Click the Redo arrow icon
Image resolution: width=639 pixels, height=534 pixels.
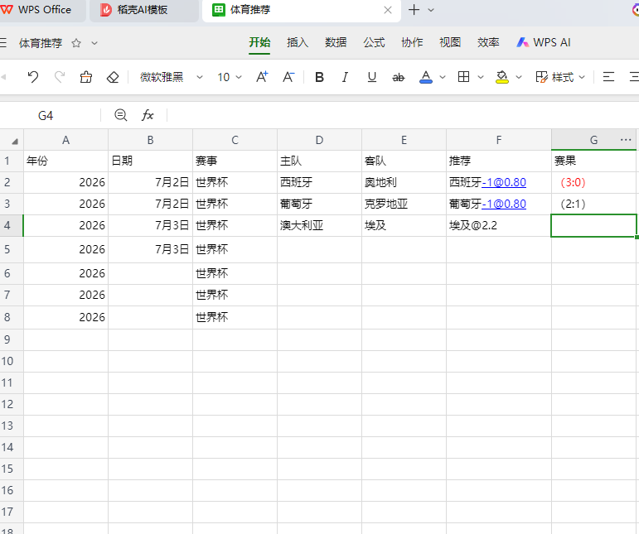pyautogui.click(x=60, y=76)
